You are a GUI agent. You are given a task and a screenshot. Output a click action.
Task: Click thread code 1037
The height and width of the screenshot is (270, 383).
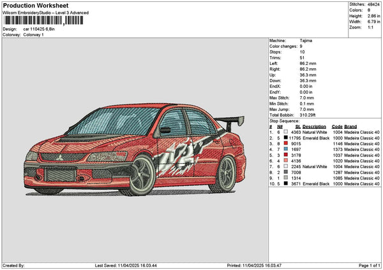coord(338,155)
